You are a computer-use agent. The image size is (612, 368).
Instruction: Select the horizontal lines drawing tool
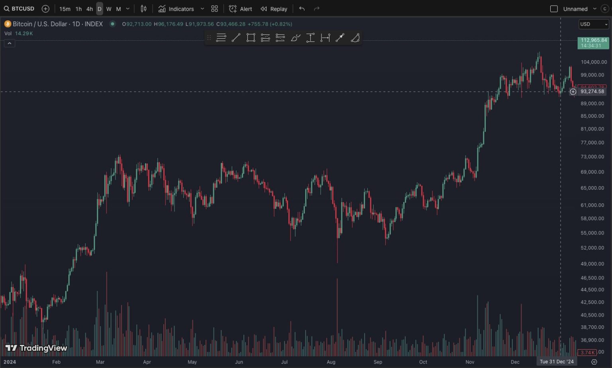click(221, 38)
